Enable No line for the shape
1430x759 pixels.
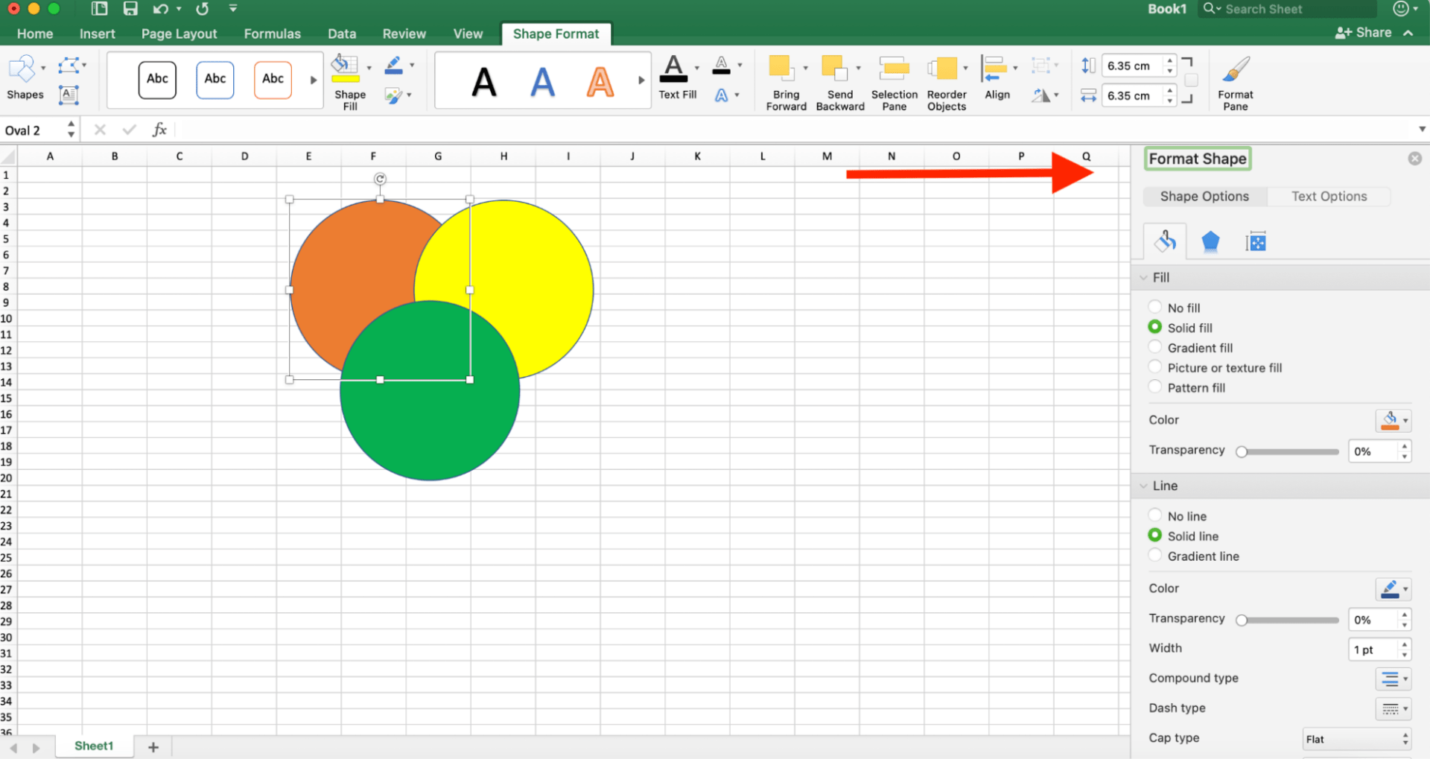1155,515
